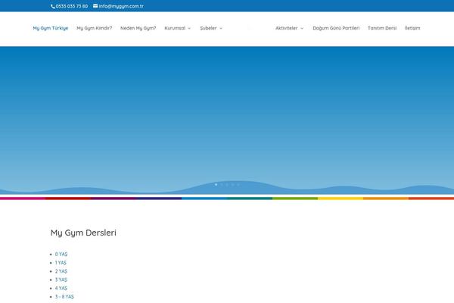Viewport: 454px width, 303px height.
Task: Open the Tanıtım Dersi page
Action: [382, 28]
